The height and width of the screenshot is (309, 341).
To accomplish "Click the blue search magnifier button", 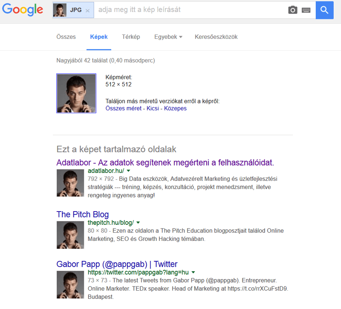I will [x=324, y=10].
